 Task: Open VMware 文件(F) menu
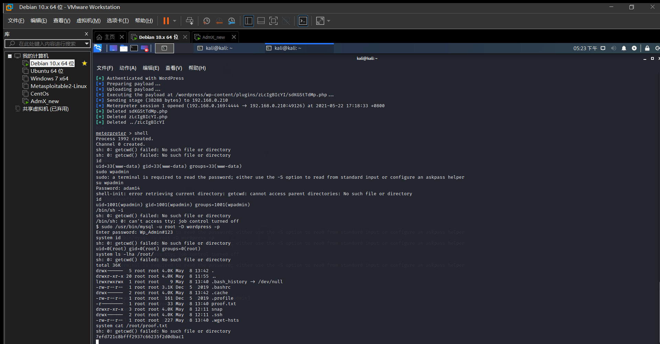(16, 21)
